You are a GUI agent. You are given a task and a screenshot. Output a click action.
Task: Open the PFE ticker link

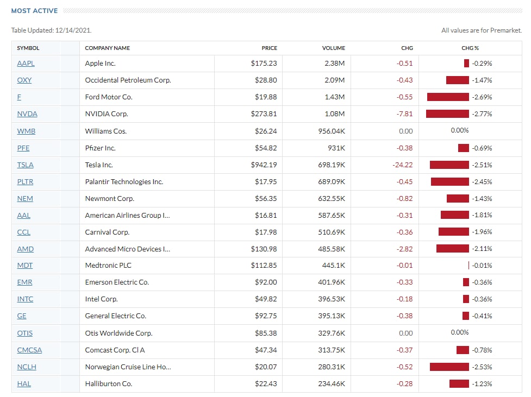[x=23, y=148]
